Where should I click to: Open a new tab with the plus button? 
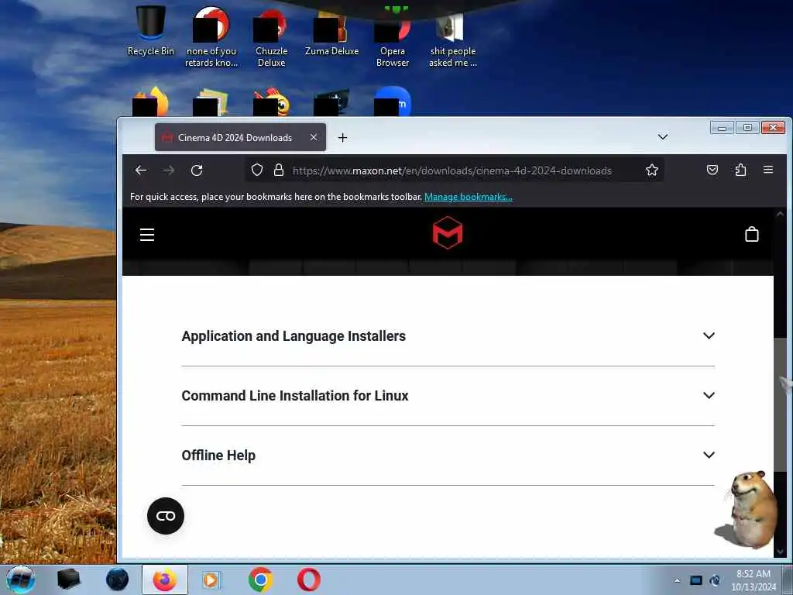coord(342,138)
